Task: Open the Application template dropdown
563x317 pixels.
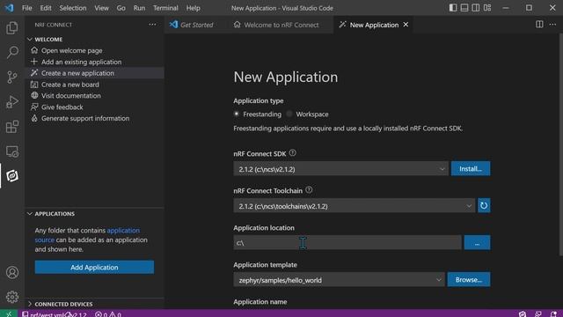Action: (x=339, y=280)
